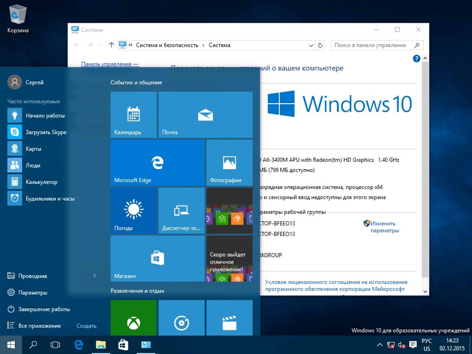Open File Explorer from the taskbar
Viewport: 472px width, 354px height.
pos(101,345)
